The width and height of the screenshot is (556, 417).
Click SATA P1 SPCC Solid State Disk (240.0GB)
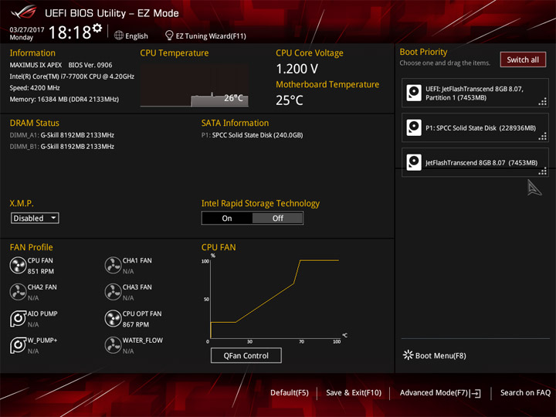[252, 135]
